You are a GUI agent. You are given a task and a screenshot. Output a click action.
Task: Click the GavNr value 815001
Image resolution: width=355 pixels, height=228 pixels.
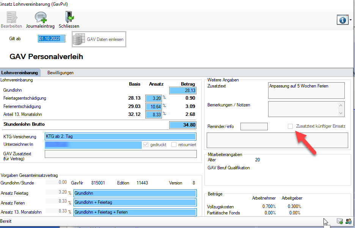coord(98,183)
